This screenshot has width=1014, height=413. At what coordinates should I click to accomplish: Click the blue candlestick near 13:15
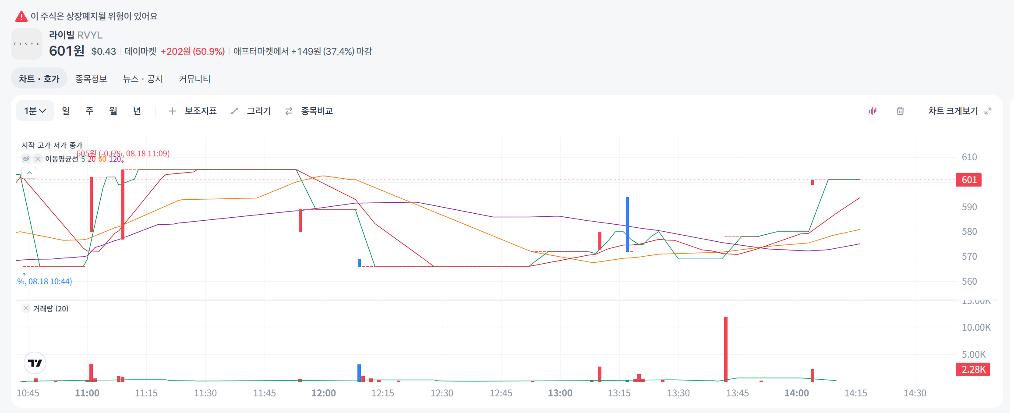(x=627, y=224)
